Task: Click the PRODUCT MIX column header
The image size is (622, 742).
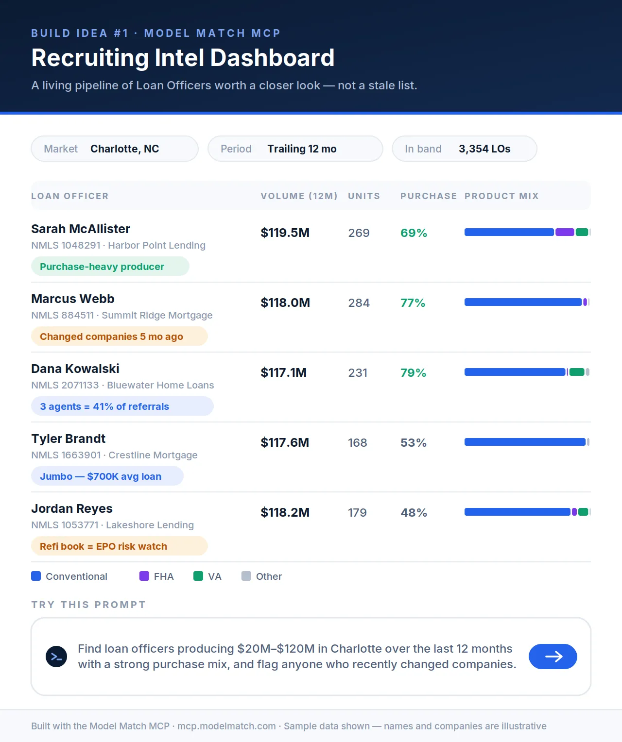Action: [501, 196]
